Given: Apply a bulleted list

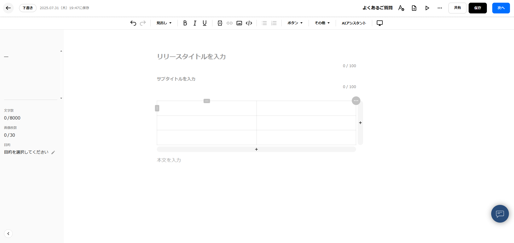Looking at the screenshot, I should 264,23.
